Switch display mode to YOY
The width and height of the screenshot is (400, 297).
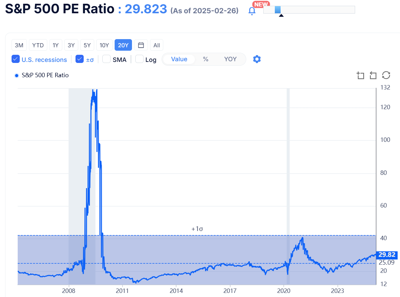pyautogui.click(x=230, y=59)
